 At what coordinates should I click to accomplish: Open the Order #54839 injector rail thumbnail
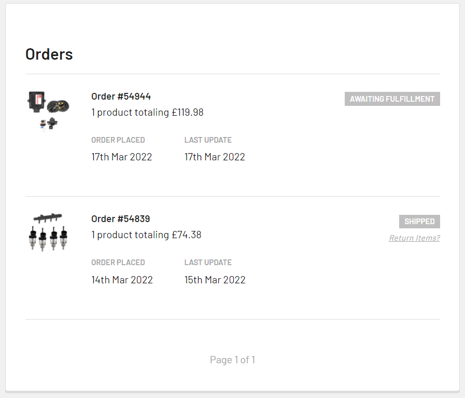tap(48, 232)
